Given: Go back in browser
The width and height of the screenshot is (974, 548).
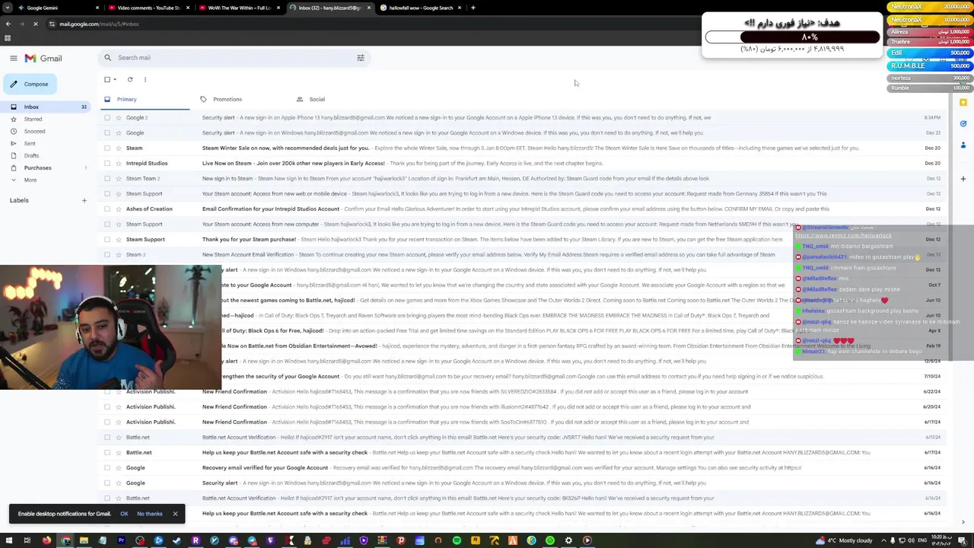Looking at the screenshot, I should click(8, 24).
